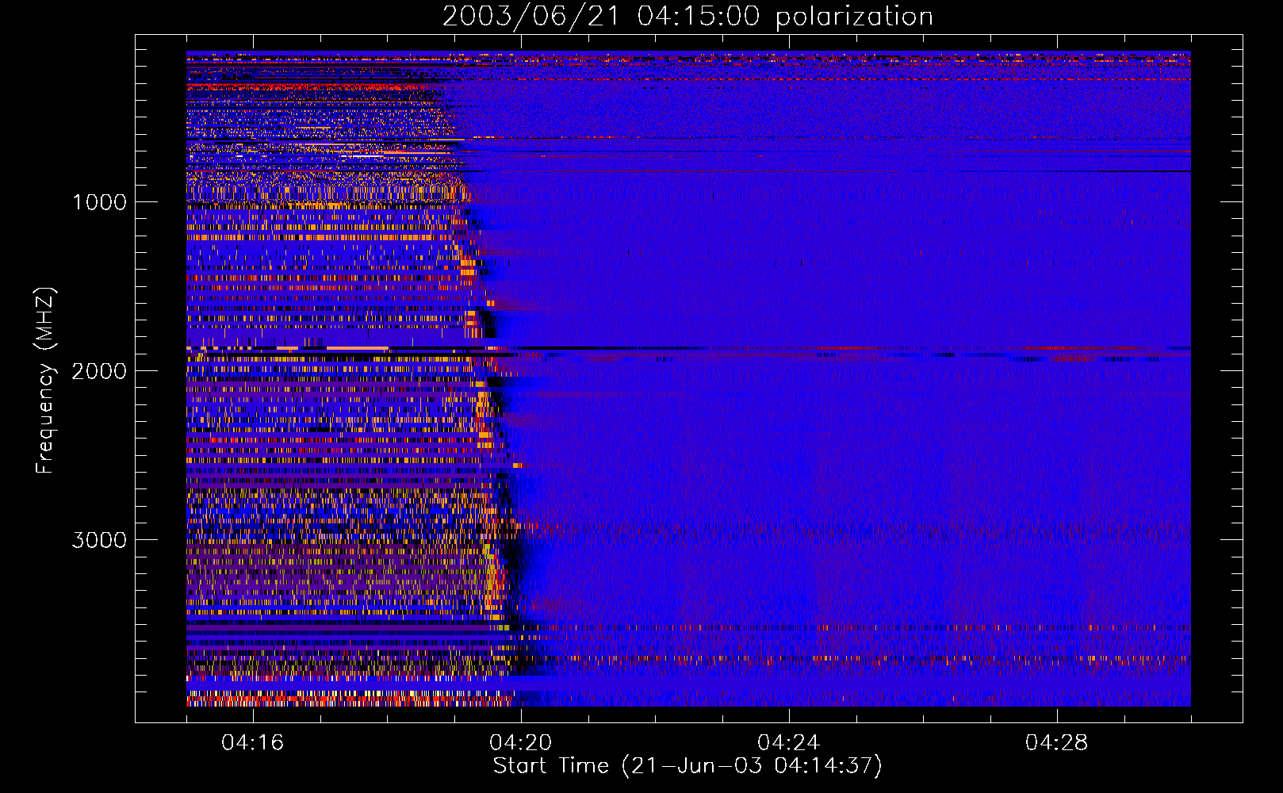Select the 04:20 time tick label
1283x793 pixels.
coord(521,743)
